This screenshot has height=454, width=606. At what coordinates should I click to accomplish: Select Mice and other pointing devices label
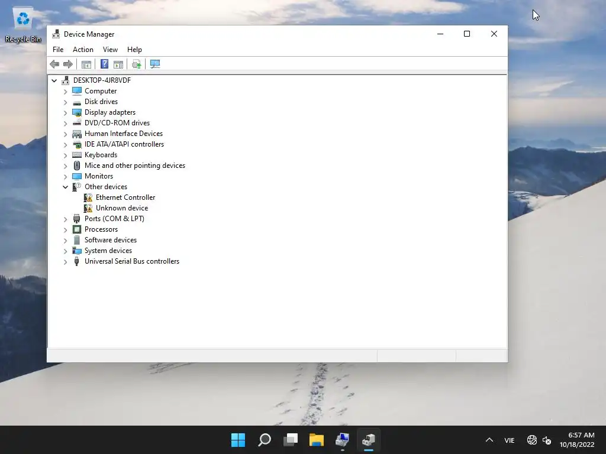(135, 166)
